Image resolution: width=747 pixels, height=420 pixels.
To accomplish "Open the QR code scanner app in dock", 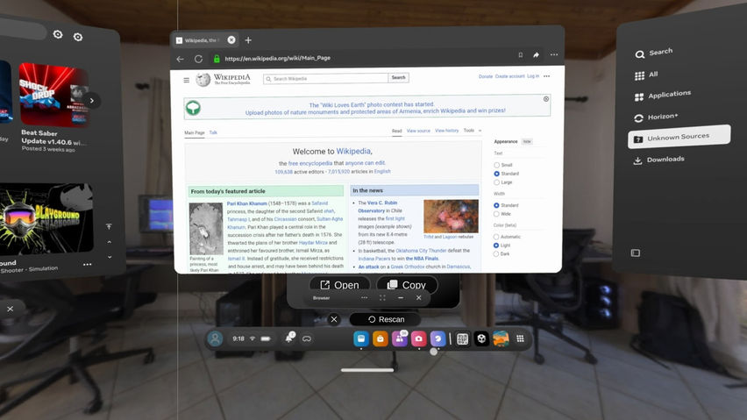I will 462,339.
